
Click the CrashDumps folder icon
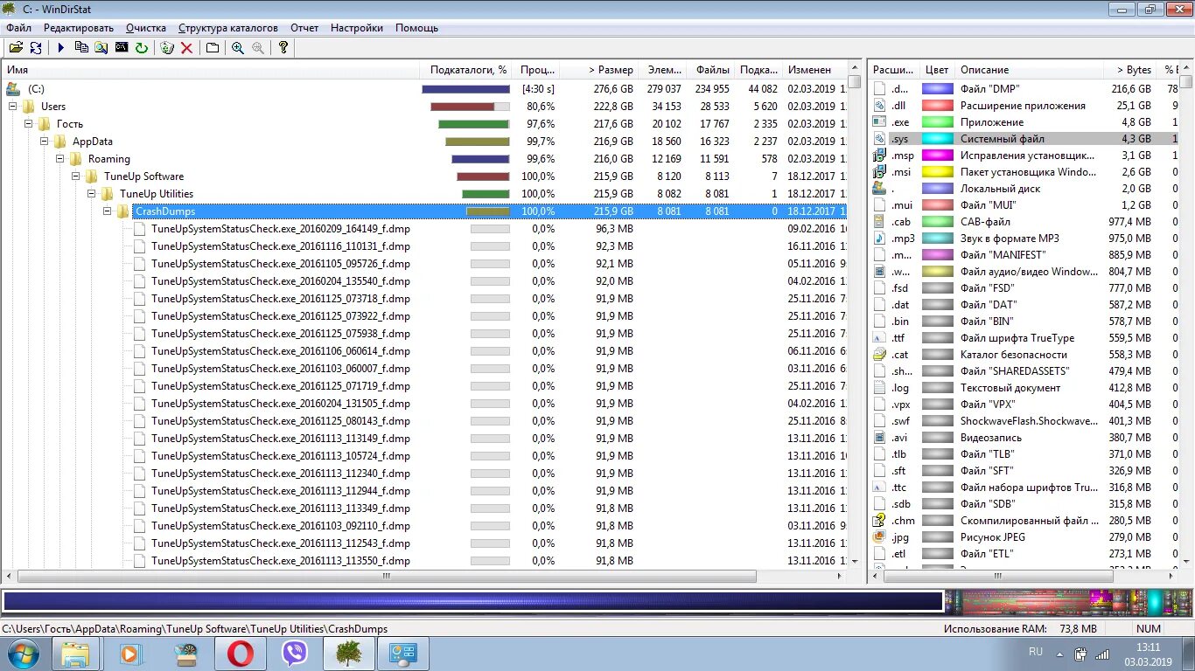pos(123,211)
